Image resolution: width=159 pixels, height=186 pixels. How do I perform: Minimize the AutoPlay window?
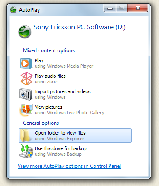(x=110, y=8)
